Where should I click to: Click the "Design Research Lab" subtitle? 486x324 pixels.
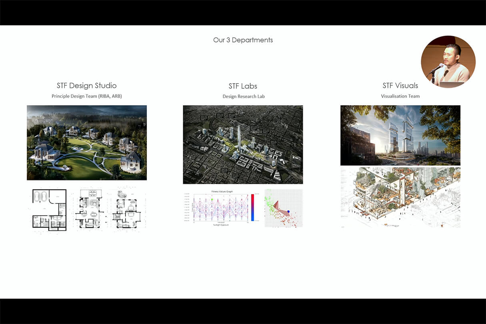243,96
